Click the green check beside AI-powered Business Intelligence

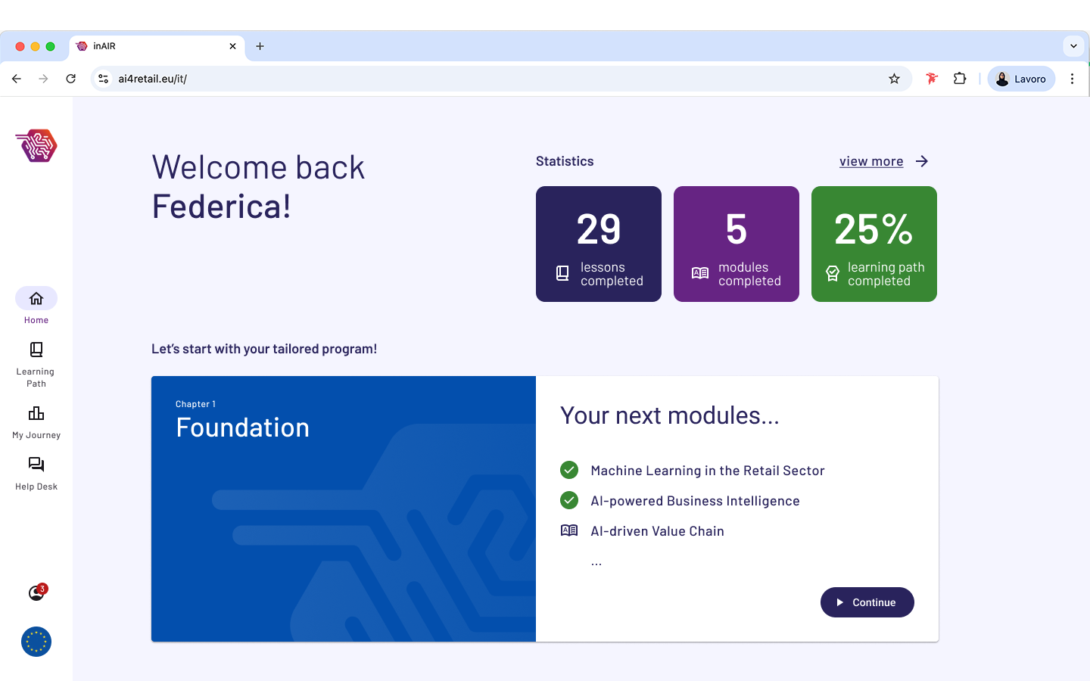click(569, 500)
